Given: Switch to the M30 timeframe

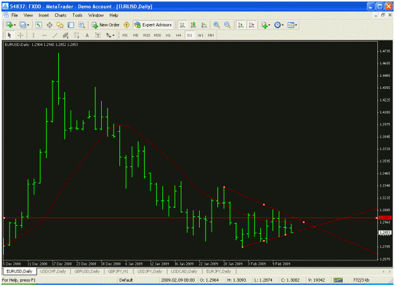Looking at the screenshot, I should [x=157, y=35].
